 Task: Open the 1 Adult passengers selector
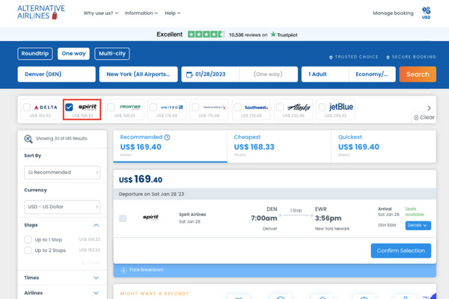coord(325,75)
